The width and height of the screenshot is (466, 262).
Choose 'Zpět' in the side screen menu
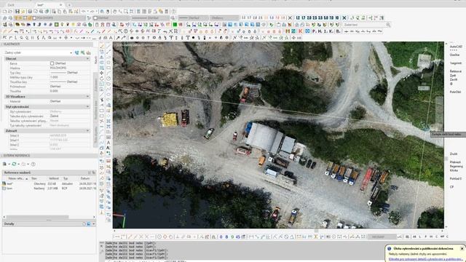453,76
